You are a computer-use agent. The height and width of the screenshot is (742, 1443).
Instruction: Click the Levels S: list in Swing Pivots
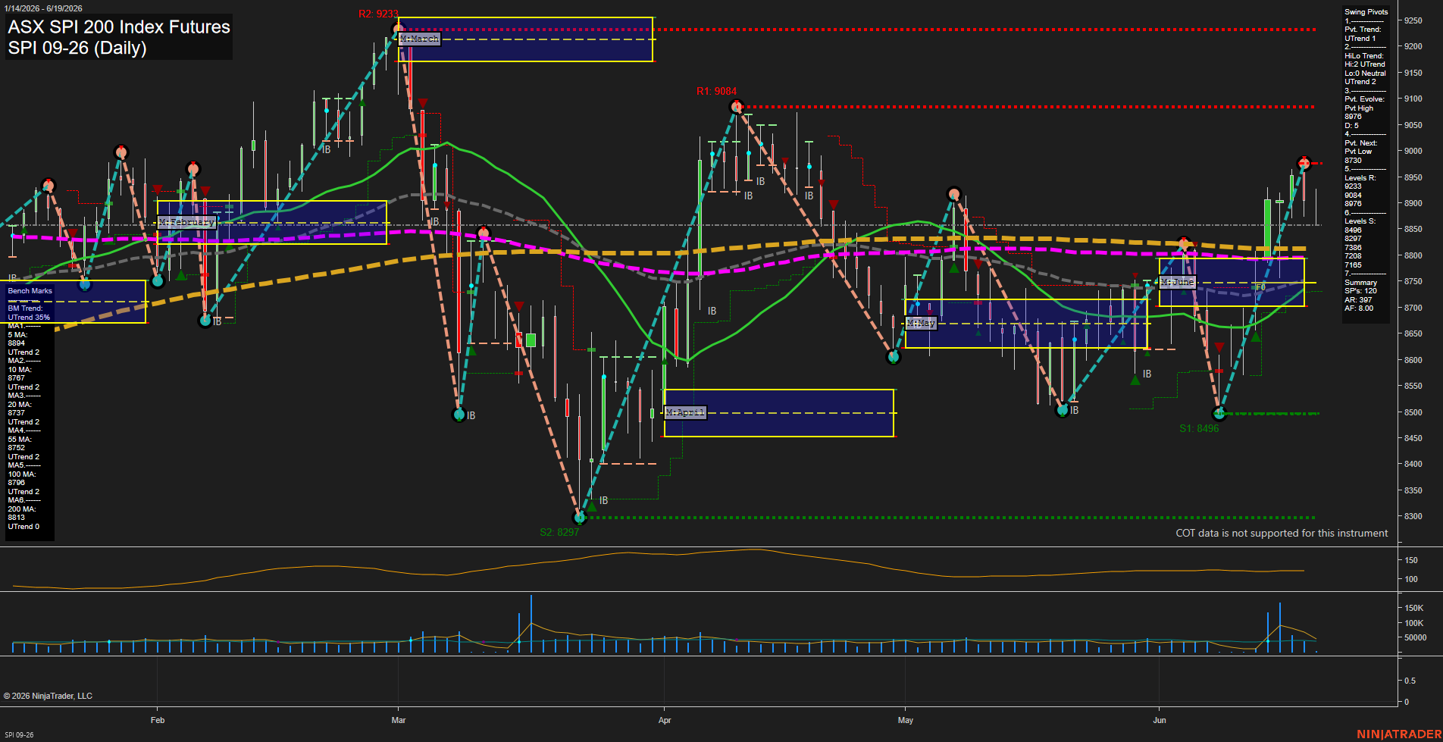[1360, 243]
